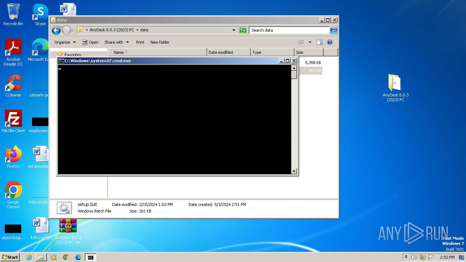Change the view using the views icon
This screenshot has height=262, width=466.
(x=301, y=42)
